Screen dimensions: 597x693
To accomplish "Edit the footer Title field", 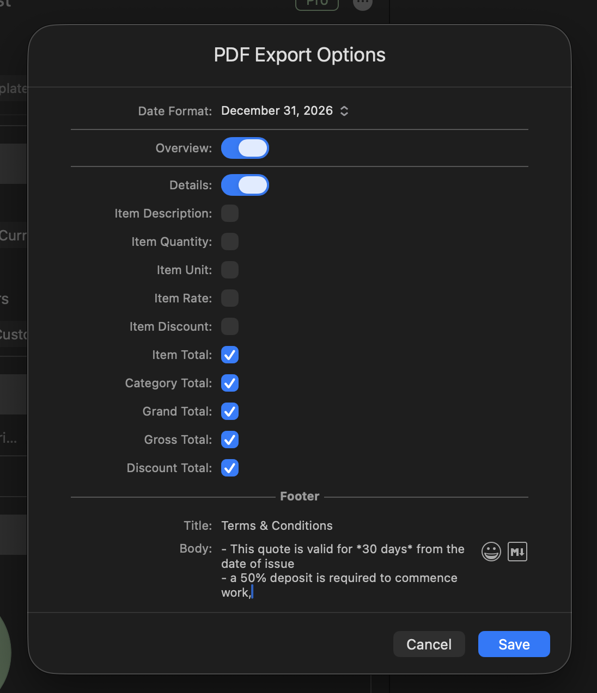I will (x=374, y=525).
